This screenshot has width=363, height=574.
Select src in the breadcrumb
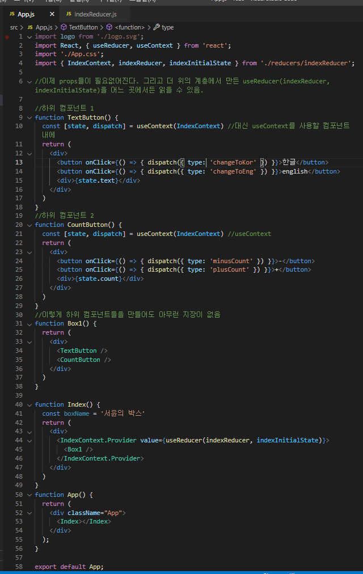pyautogui.click(x=14, y=27)
